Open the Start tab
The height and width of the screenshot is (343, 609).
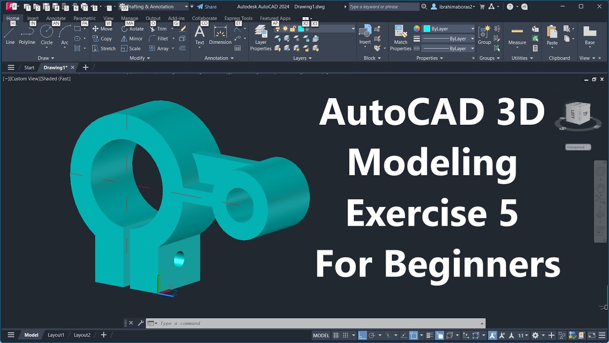pyautogui.click(x=29, y=68)
